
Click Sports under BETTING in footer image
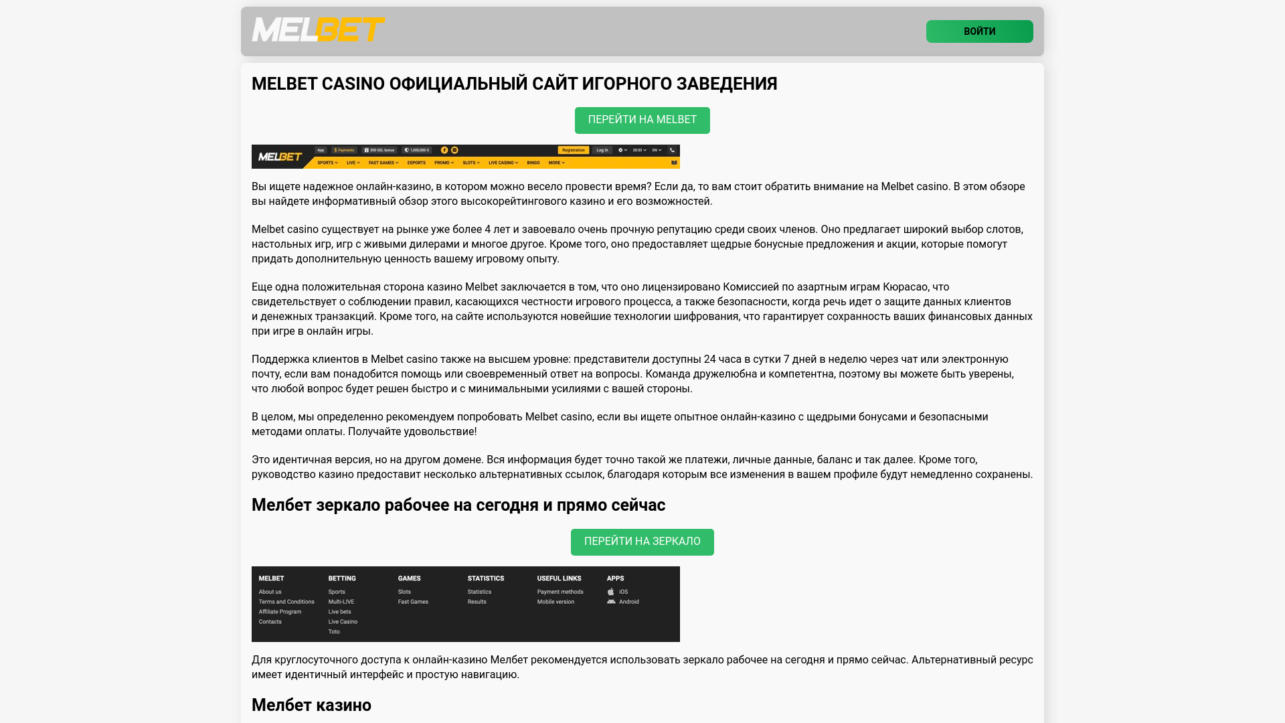pyautogui.click(x=337, y=592)
